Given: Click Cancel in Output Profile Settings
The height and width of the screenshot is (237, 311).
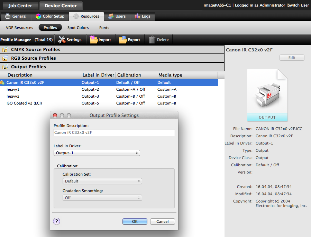Looking at the screenshot, I should (163, 221).
